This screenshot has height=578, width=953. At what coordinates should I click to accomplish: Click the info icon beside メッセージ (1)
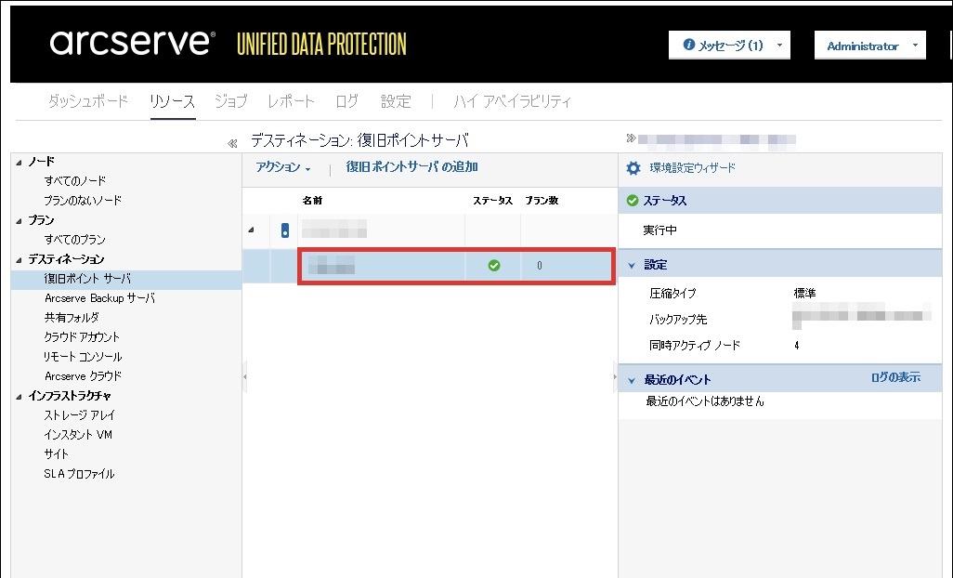pyautogui.click(x=688, y=45)
